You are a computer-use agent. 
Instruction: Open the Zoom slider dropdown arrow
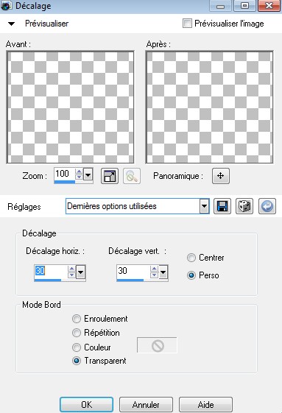tap(88, 174)
